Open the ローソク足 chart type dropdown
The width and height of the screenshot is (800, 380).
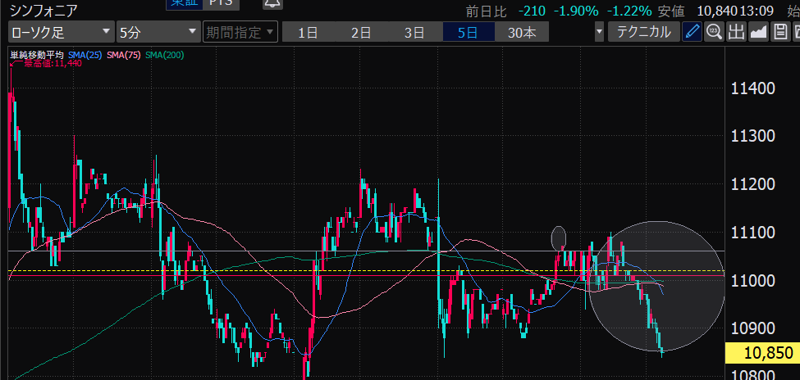(61, 33)
